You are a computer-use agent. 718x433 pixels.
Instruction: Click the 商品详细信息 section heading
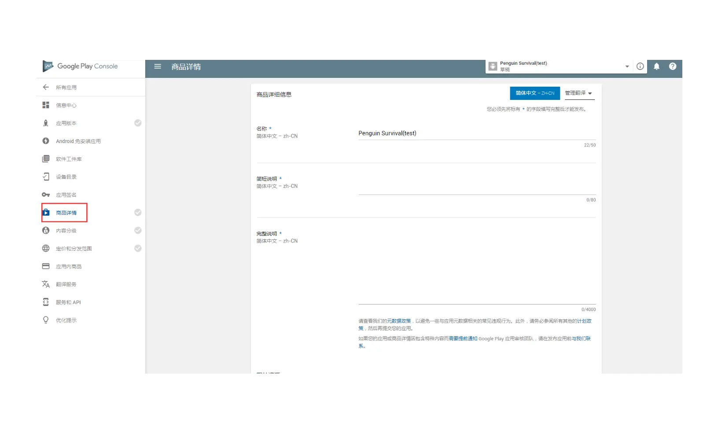coord(274,95)
